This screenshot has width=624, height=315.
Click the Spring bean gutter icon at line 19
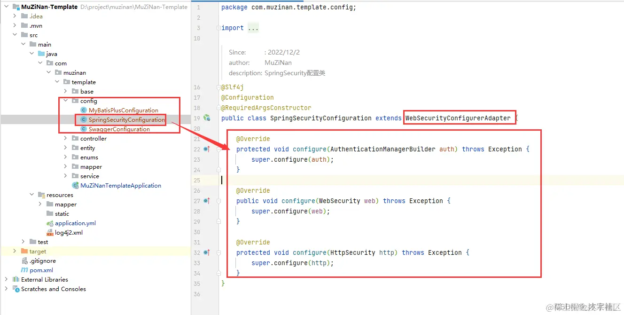[207, 118]
